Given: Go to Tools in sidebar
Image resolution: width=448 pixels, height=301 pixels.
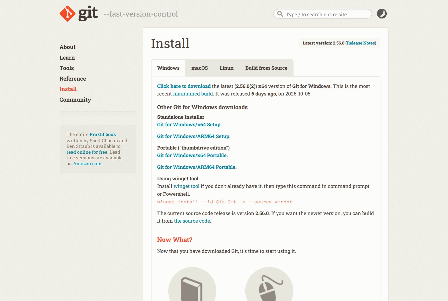Looking at the screenshot, I should click(67, 68).
